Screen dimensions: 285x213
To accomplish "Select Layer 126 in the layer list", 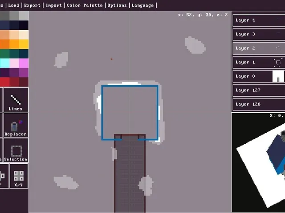I will 259,104.
